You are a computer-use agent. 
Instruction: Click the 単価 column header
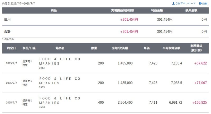(147, 48)
